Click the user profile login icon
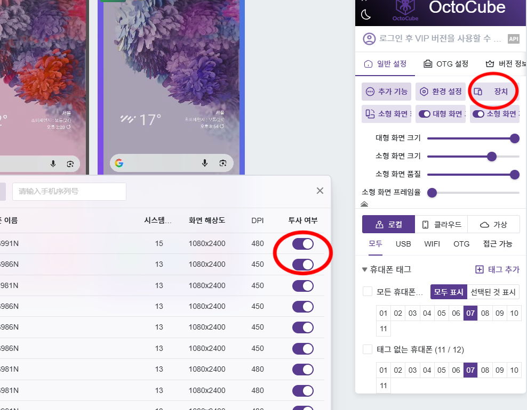Screen dimensions: 527x410 (x=369, y=39)
